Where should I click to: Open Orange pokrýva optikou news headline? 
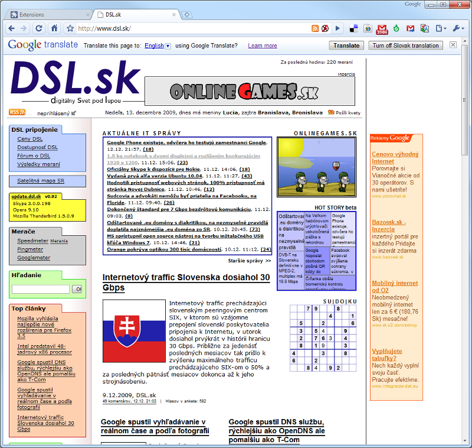click(x=164, y=249)
